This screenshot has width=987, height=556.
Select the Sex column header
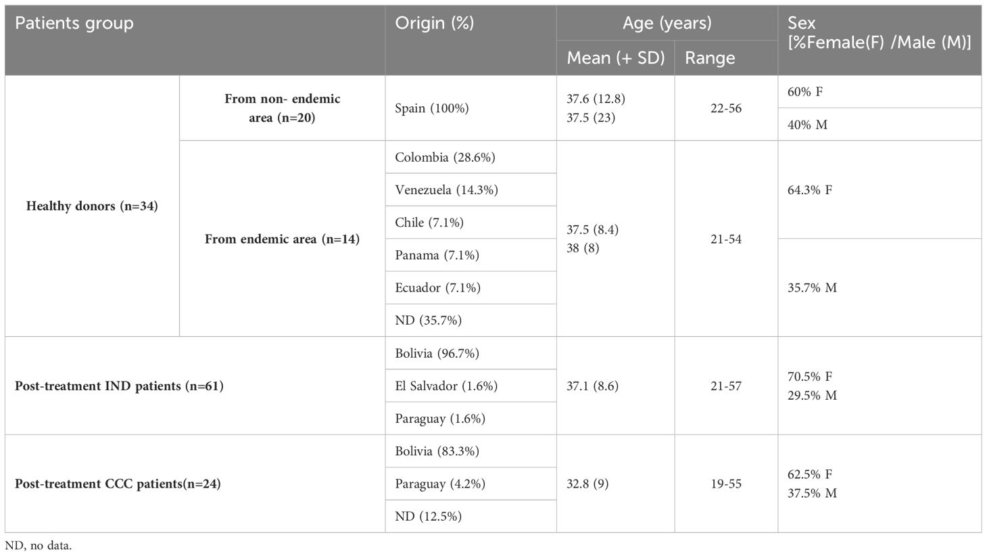click(x=880, y=40)
